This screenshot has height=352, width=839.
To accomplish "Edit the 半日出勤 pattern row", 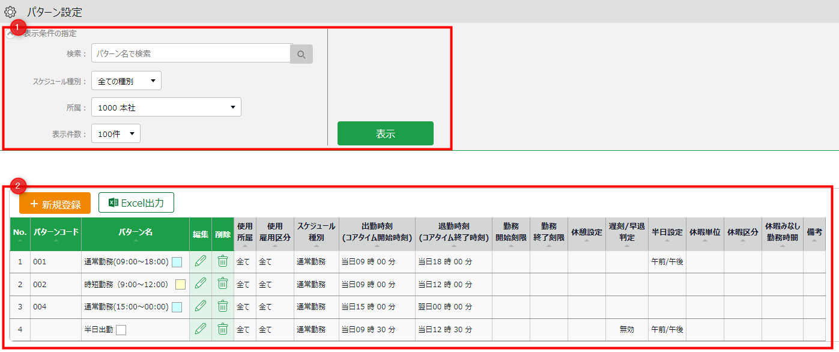I will coord(201,329).
